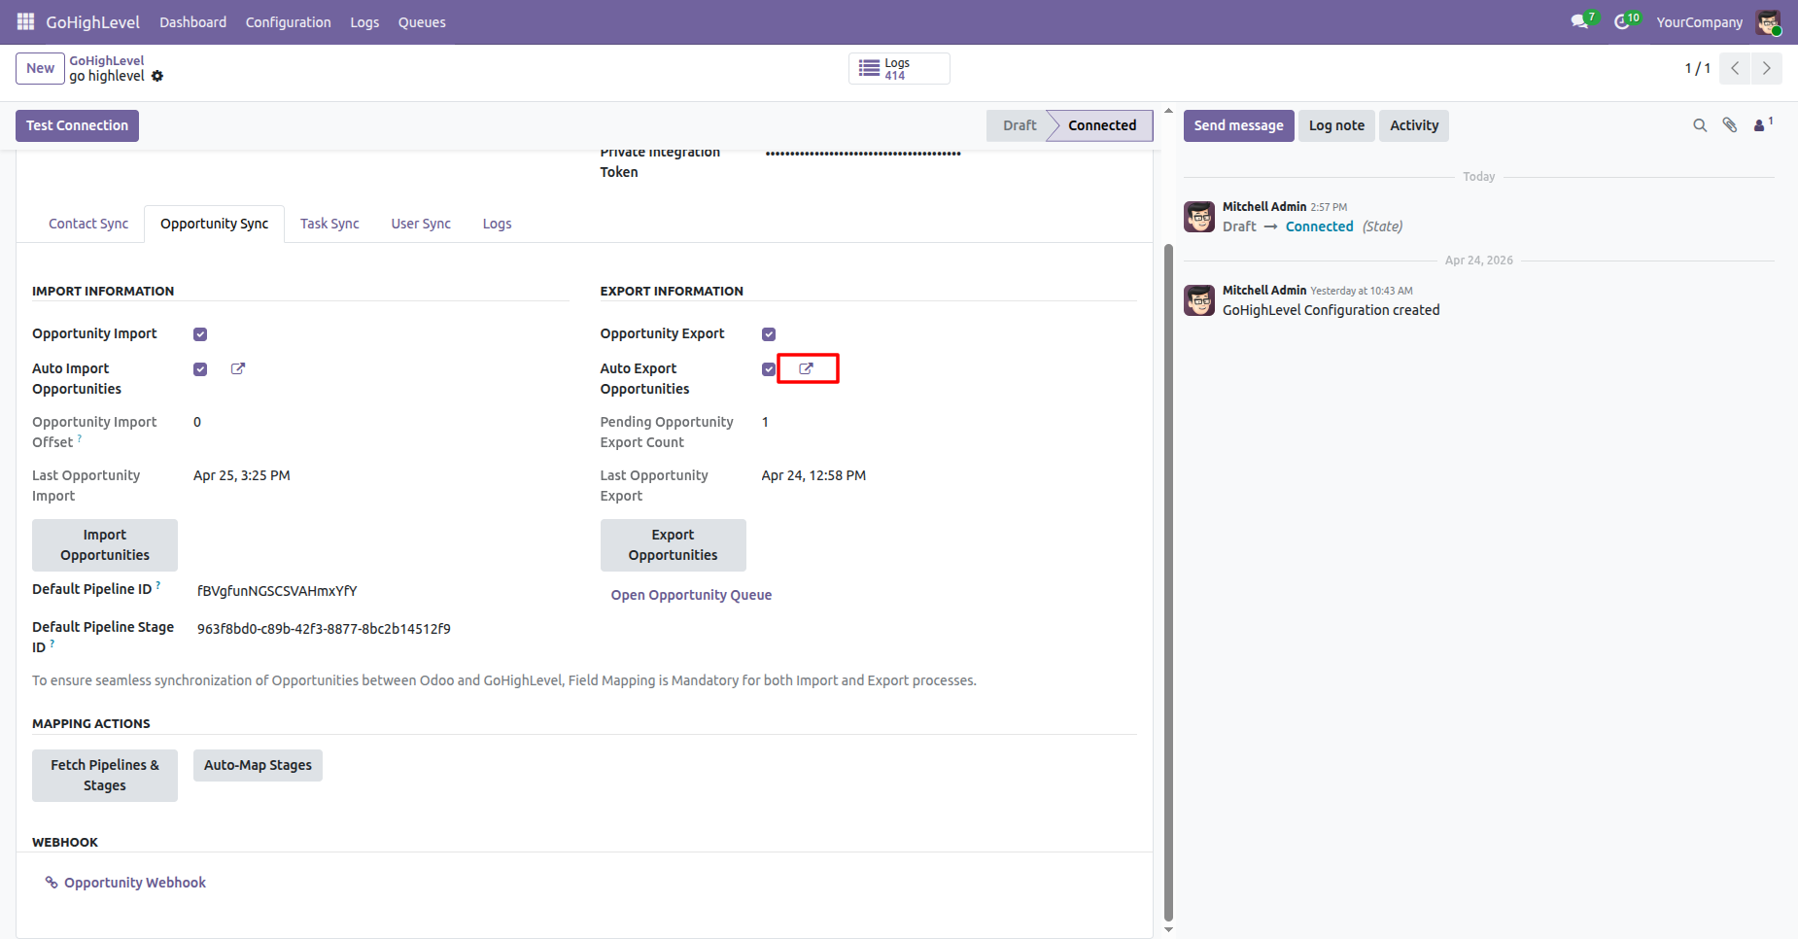Toggle the Opportunity Import checkbox

pos(200,334)
